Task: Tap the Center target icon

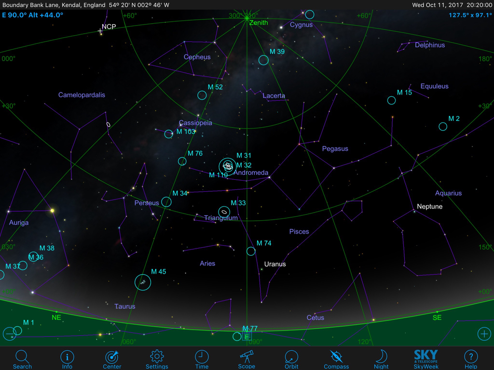Action: click(112, 359)
